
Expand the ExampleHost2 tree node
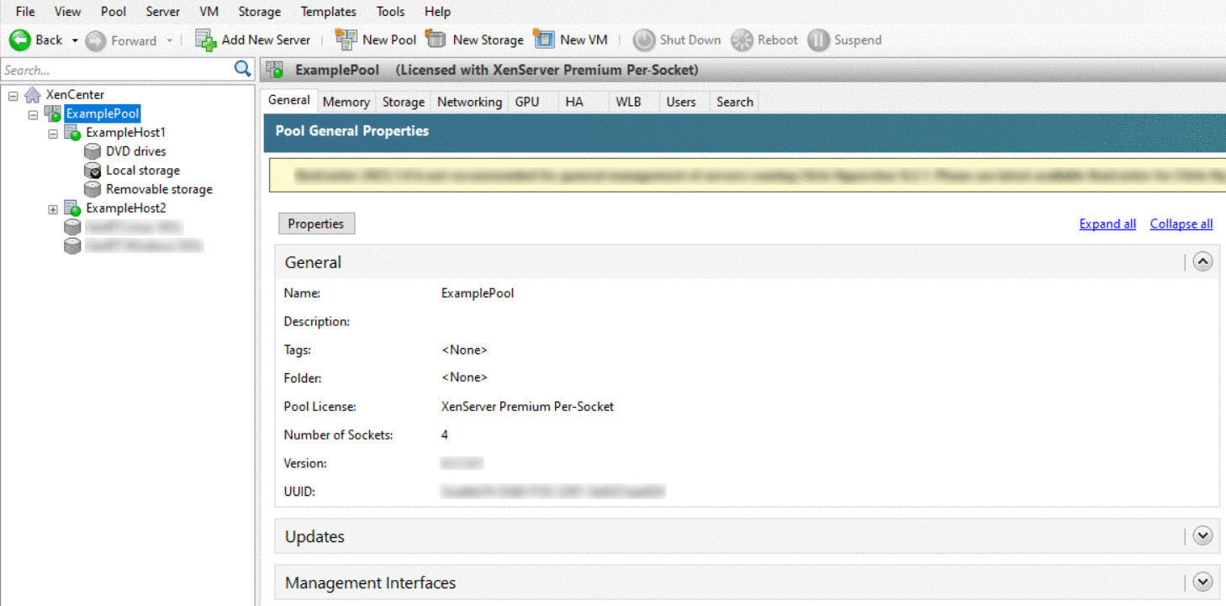(x=53, y=208)
